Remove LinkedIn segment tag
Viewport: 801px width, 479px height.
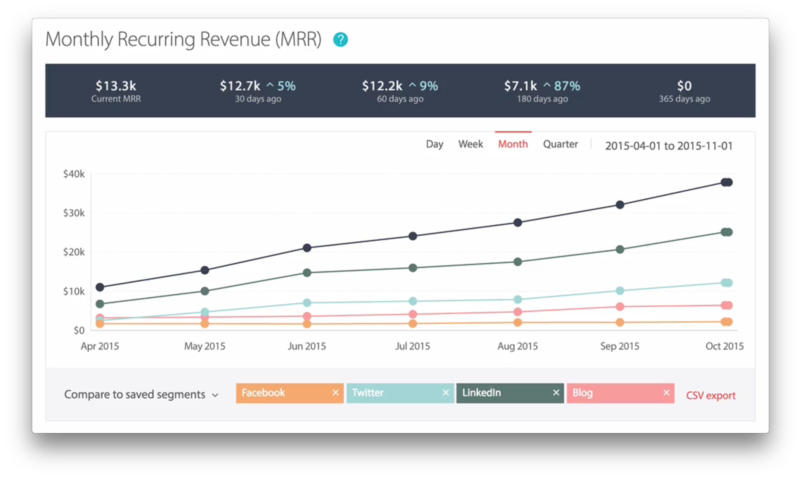click(x=556, y=393)
